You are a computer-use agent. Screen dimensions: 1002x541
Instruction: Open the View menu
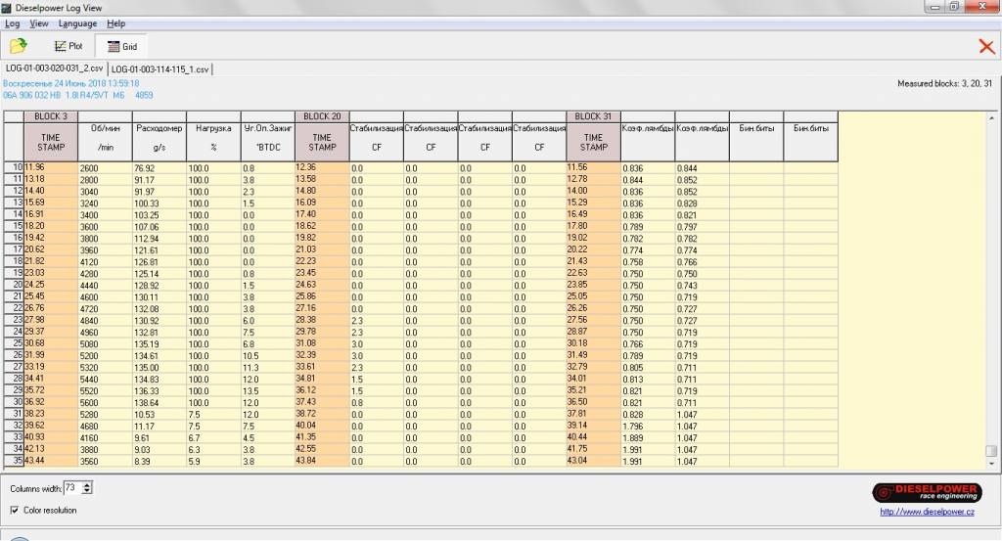39,23
